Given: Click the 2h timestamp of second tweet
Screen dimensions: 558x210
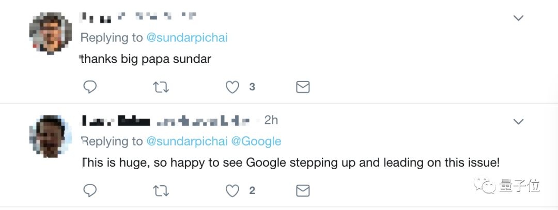Looking at the screenshot, I should coord(271,120).
